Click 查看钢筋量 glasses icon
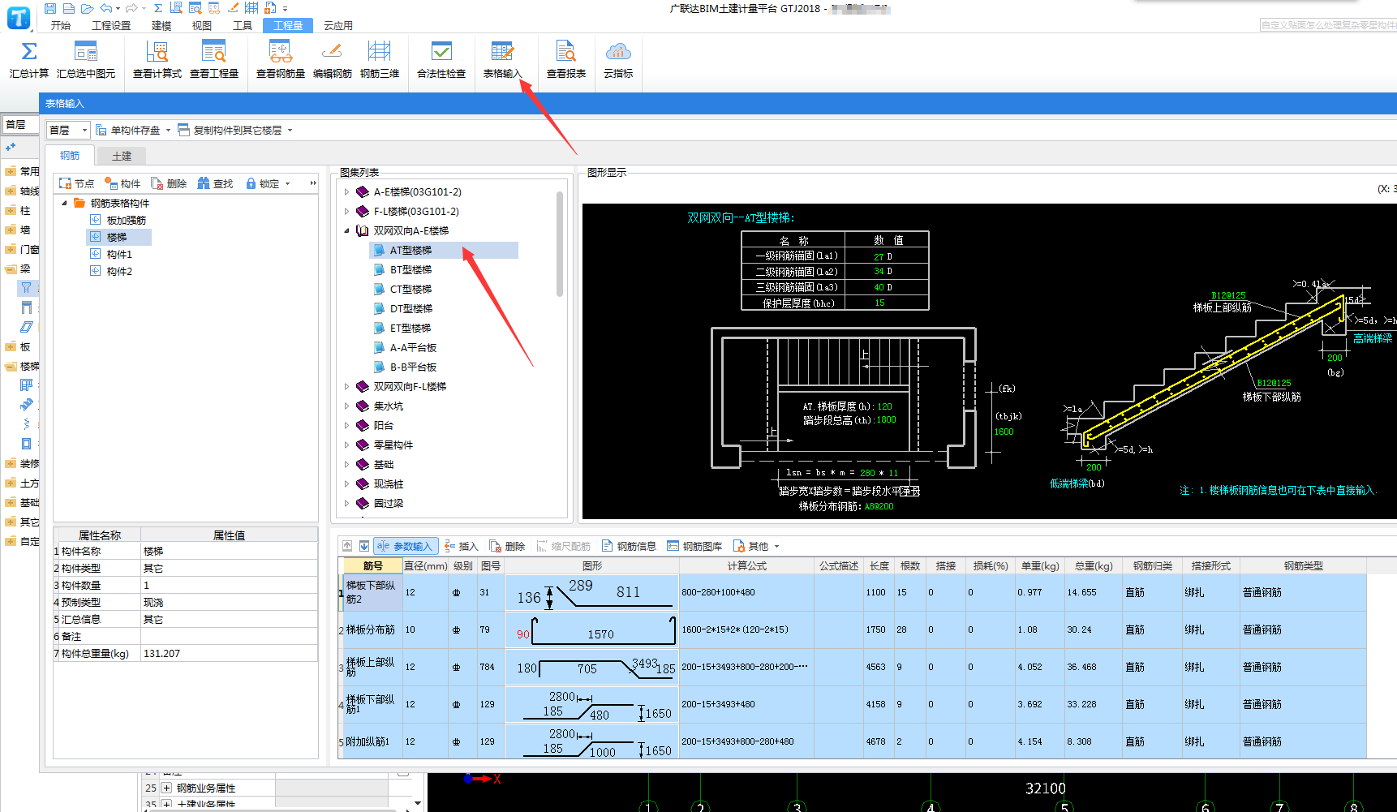 281,52
